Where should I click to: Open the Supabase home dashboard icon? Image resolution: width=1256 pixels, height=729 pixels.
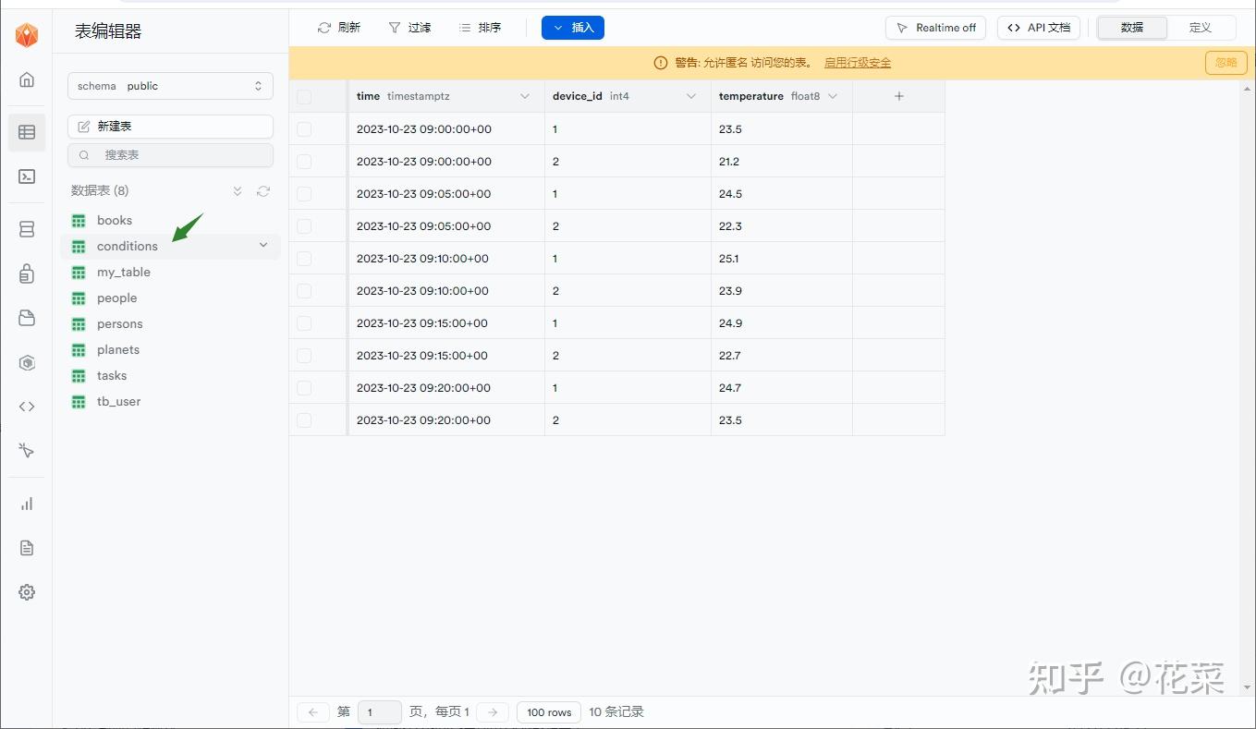coord(27,79)
